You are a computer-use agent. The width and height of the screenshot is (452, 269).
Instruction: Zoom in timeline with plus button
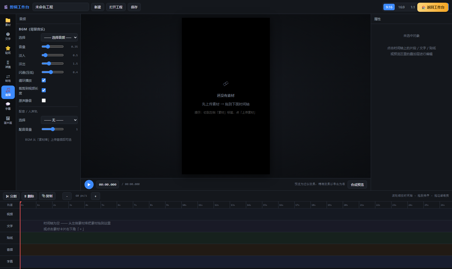click(96, 196)
